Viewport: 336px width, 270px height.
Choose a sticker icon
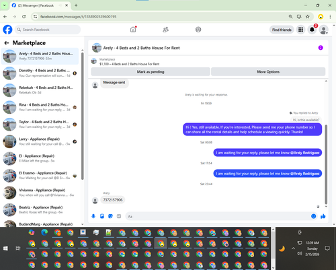tap(110, 216)
